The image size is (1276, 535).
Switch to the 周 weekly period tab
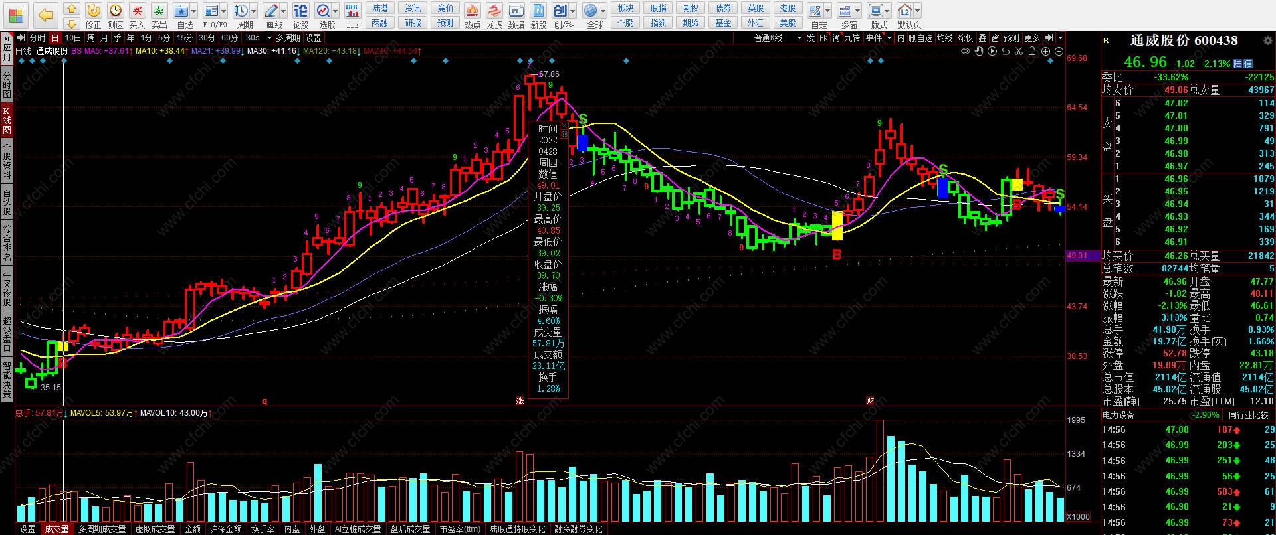coord(91,38)
